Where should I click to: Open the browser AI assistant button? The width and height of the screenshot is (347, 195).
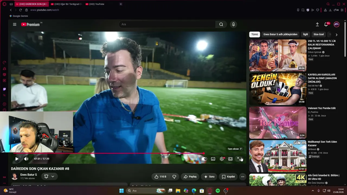coord(336,10)
